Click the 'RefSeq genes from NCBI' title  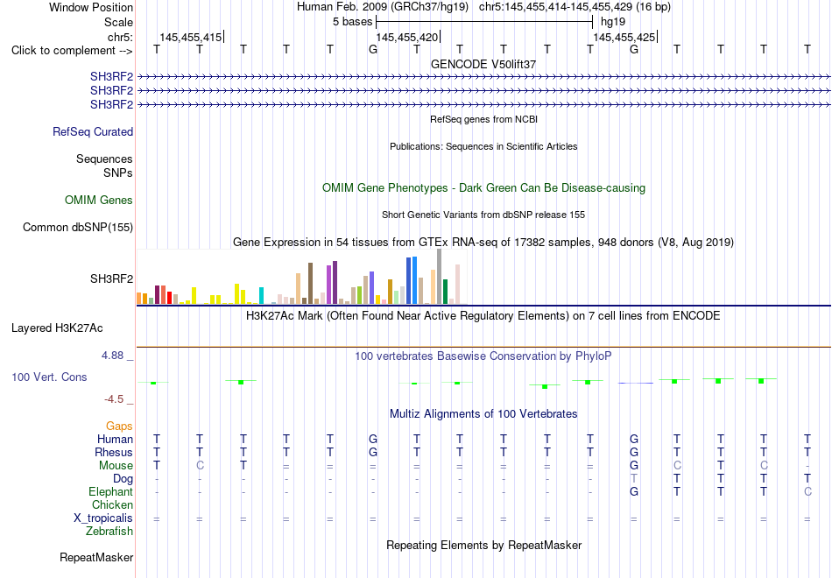pos(483,119)
